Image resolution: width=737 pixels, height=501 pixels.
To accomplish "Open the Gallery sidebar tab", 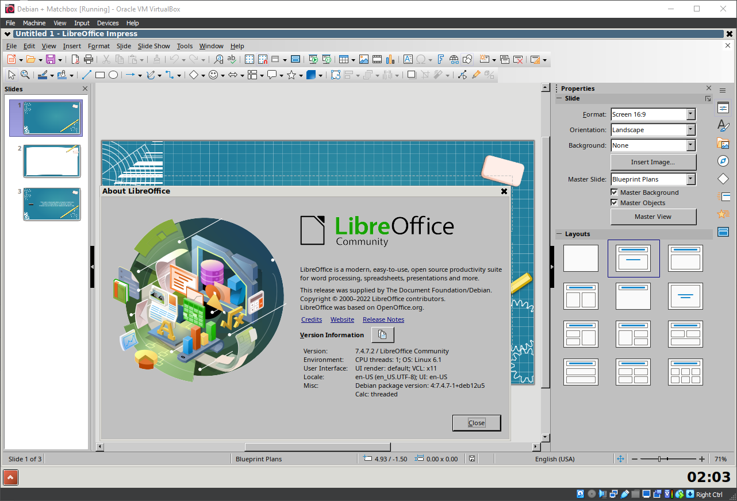I will click(723, 144).
